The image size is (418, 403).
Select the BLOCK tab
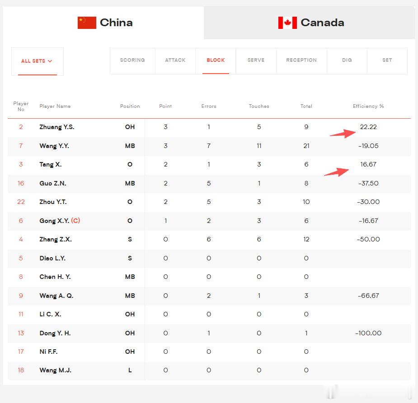(x=216, y=60)
